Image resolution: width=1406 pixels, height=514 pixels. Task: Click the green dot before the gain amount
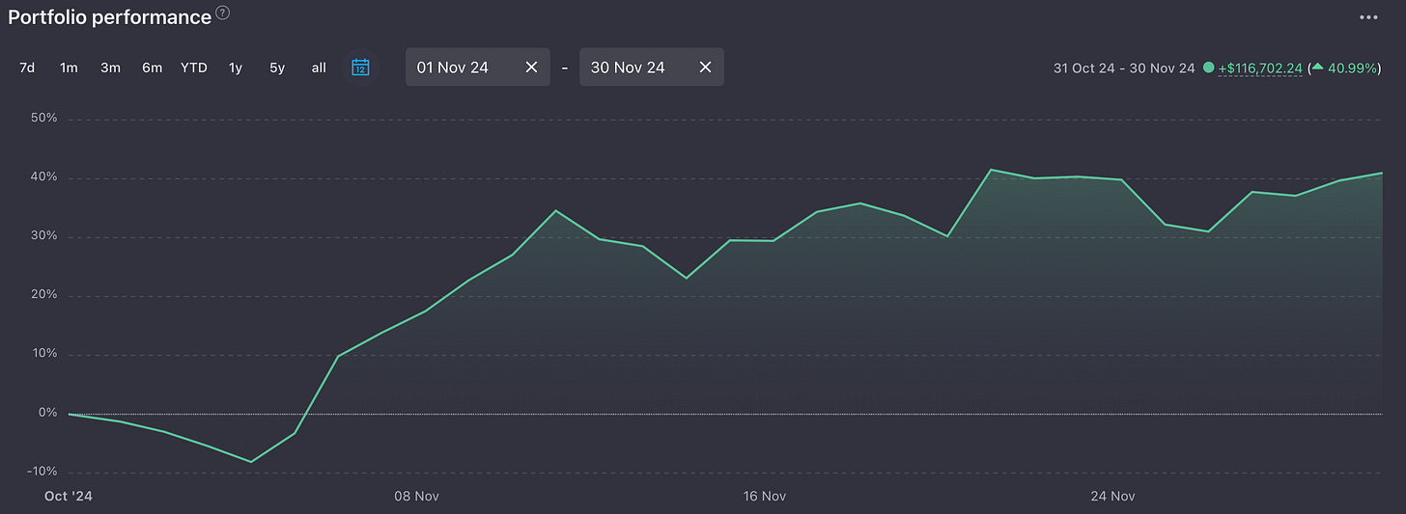pos(1208,68)
